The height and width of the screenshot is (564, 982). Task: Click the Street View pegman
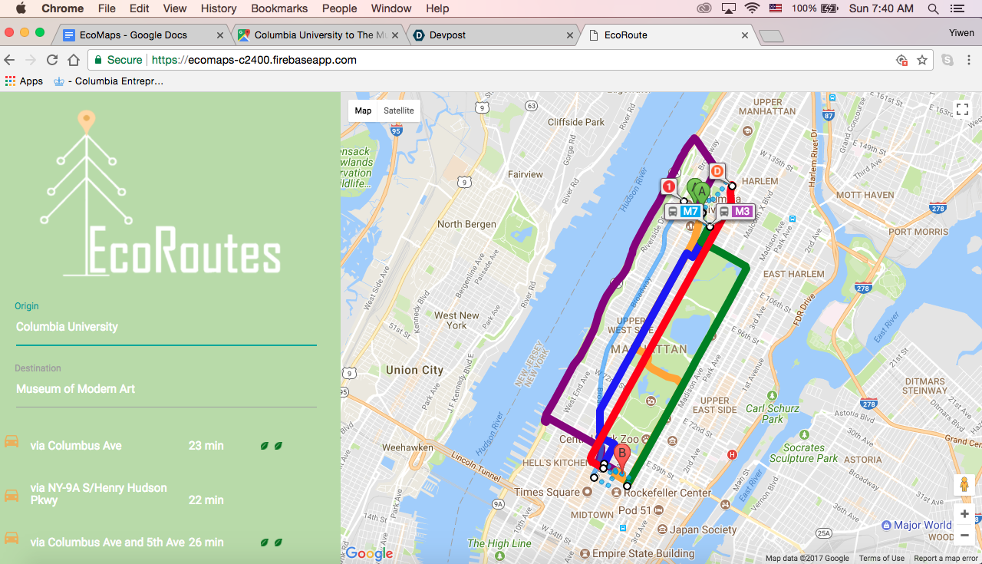(964, 485)
